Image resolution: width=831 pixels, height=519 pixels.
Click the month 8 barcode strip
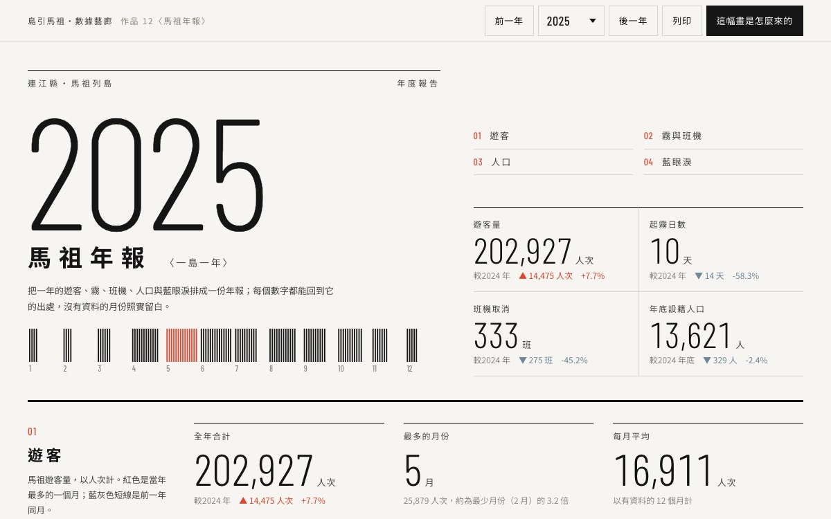click(283, 345)
